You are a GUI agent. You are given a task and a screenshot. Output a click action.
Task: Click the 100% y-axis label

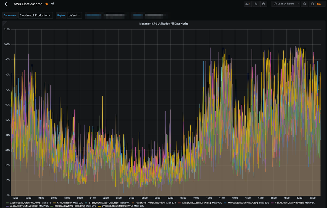click(7, 44)
